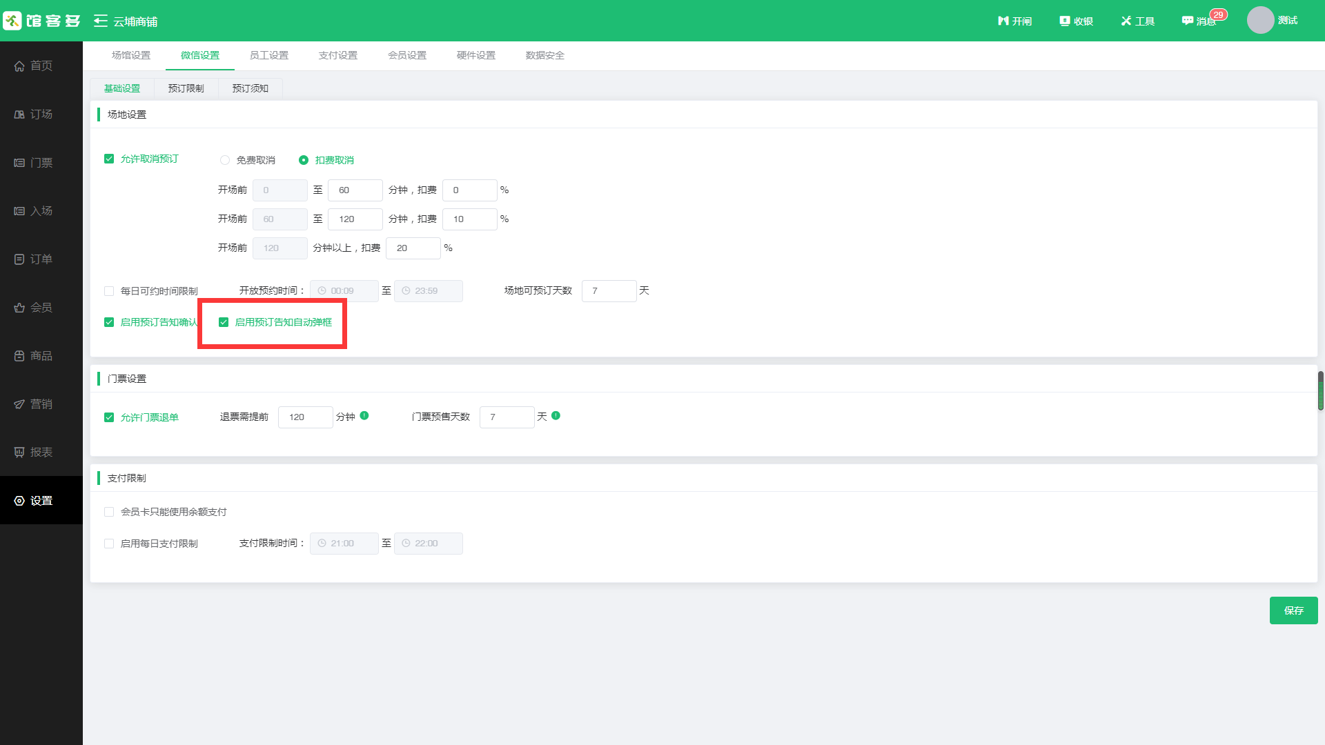Click the 保存 save button
The width and height of the screenshot is (1325, 745).
[1293, 610]
